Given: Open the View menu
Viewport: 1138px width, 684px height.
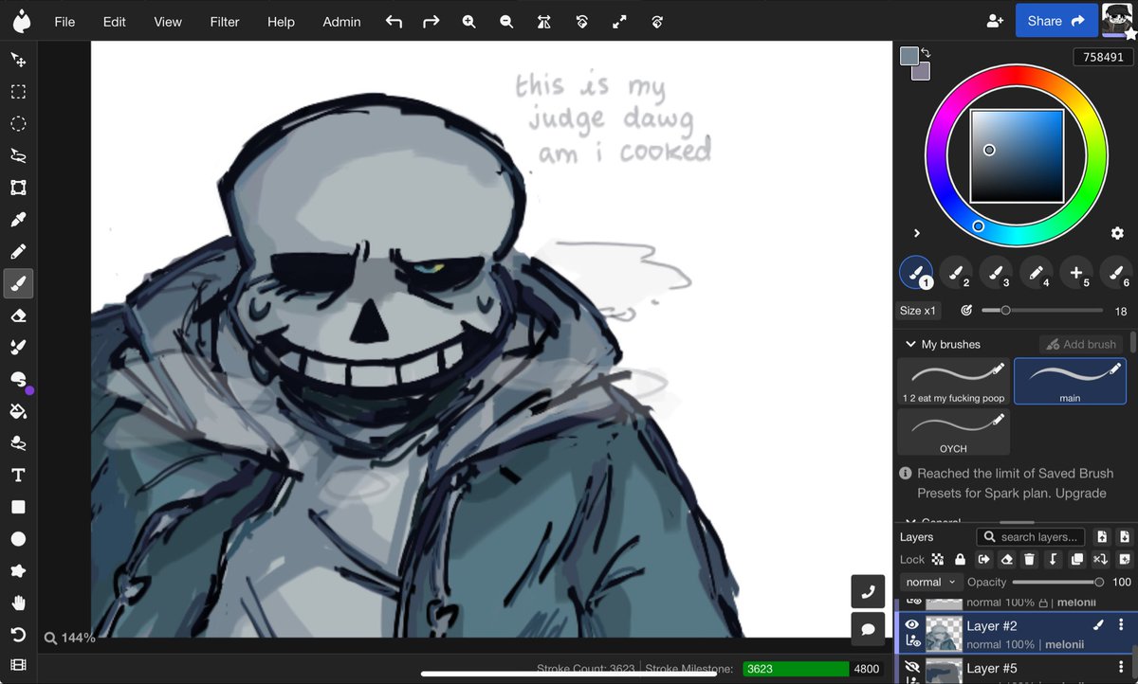Looking at the screenshot, I should (x=168, y=21).
